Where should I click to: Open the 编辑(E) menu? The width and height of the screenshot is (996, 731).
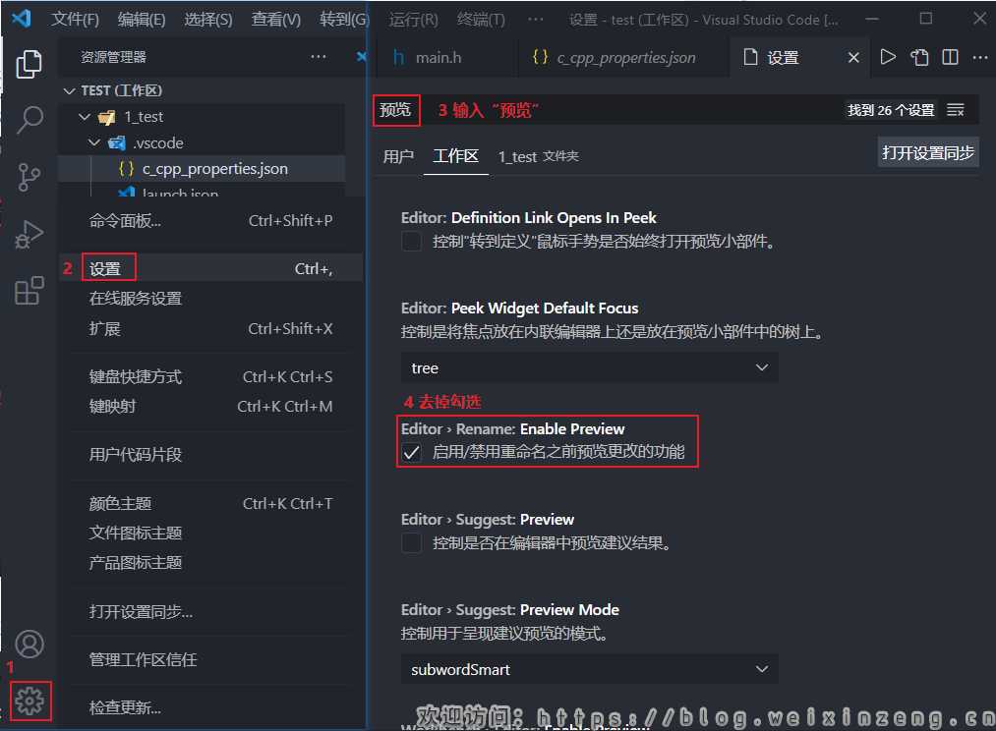point(142,19)
